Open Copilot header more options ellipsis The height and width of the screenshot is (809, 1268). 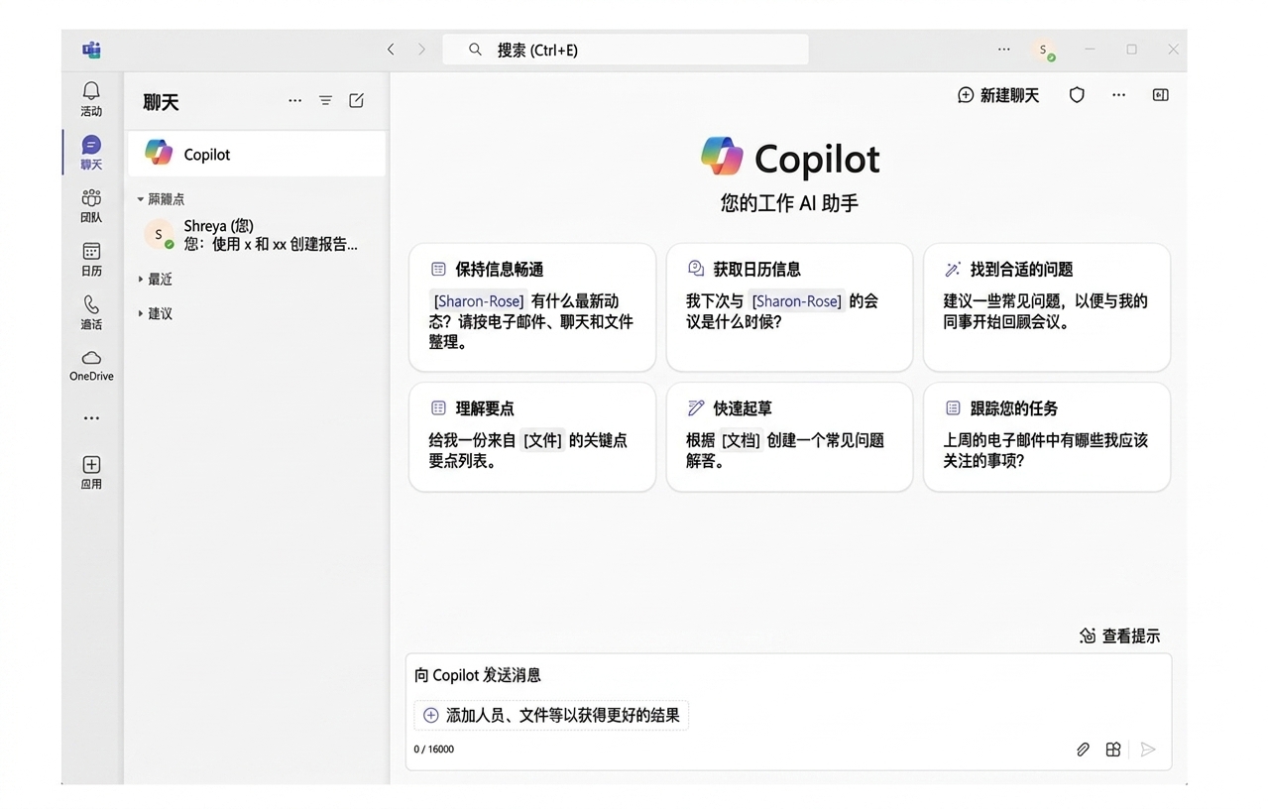click(x=1118, y=95)
